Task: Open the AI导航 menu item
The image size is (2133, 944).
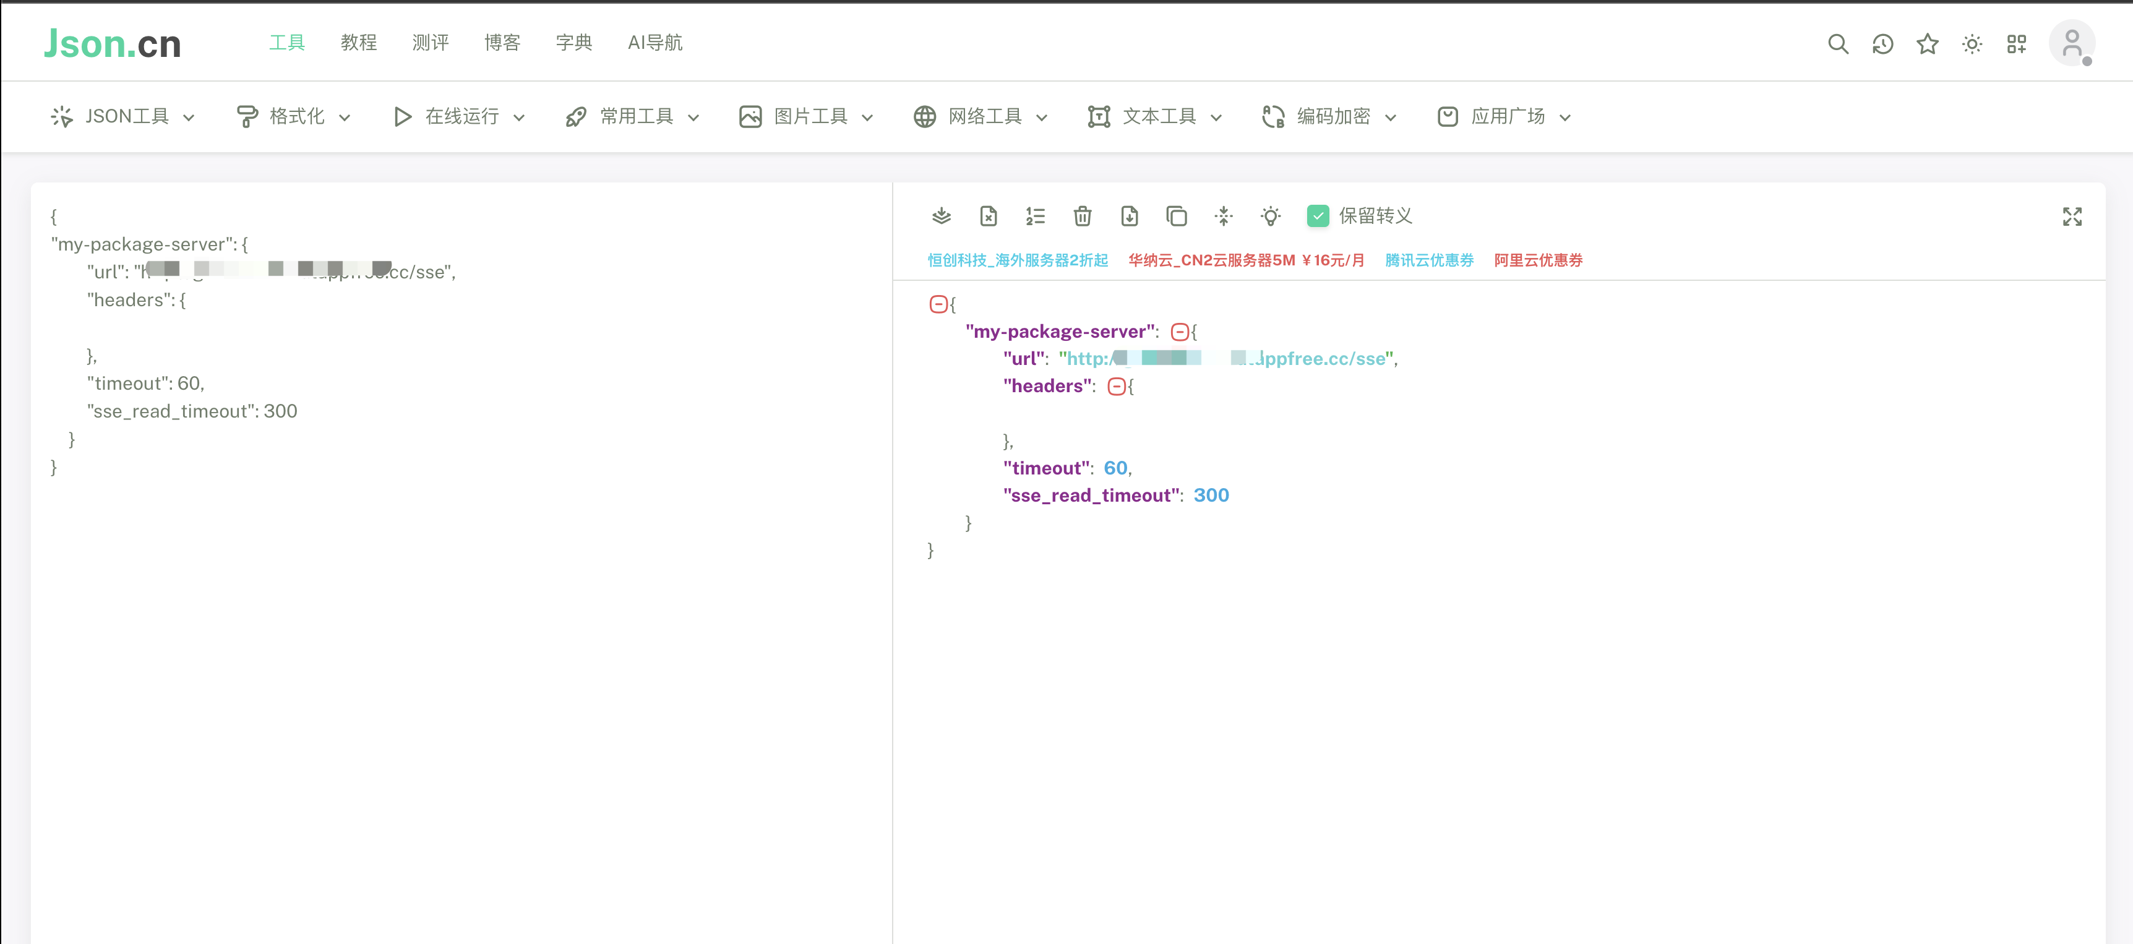Action: 655,43
